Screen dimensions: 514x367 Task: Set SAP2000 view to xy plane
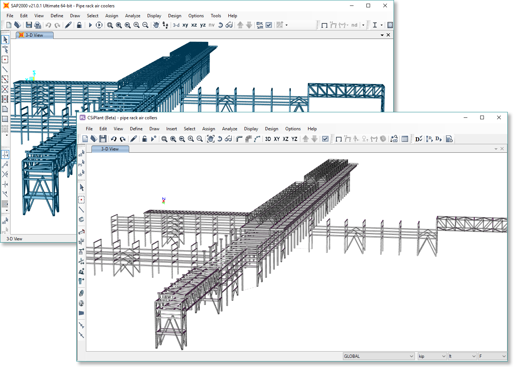(x=185, y=25)
